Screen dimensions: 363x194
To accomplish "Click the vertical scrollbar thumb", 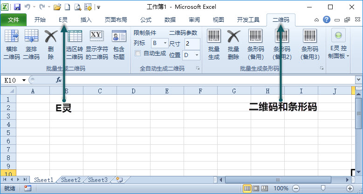I will 358,113.
